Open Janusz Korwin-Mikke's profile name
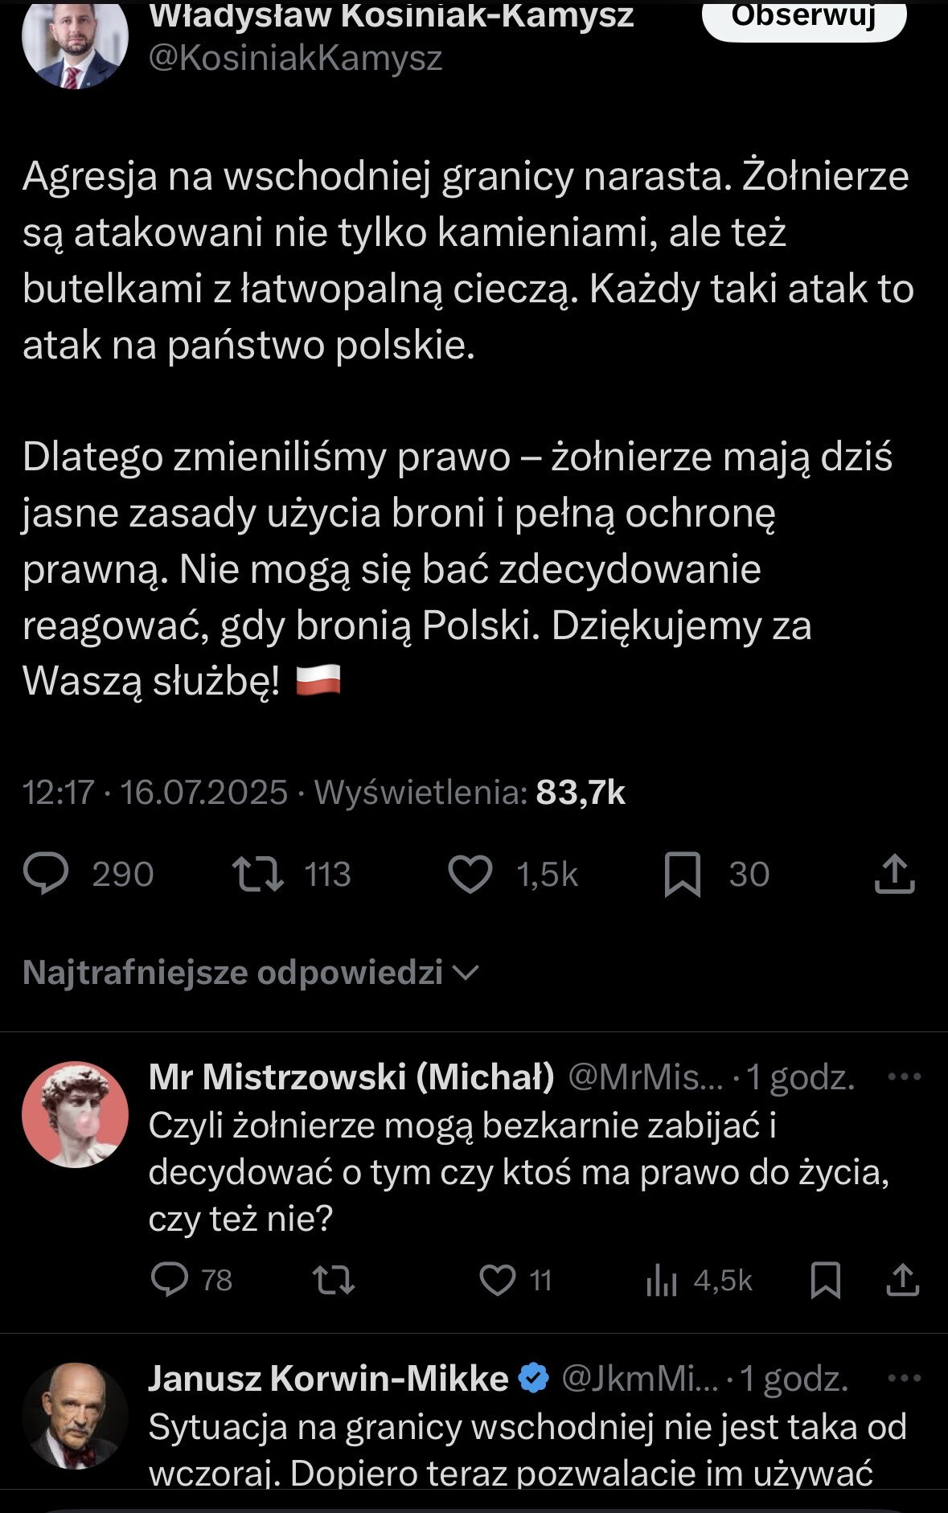This screenshot has width=948, height=1513. (328, 1378)
